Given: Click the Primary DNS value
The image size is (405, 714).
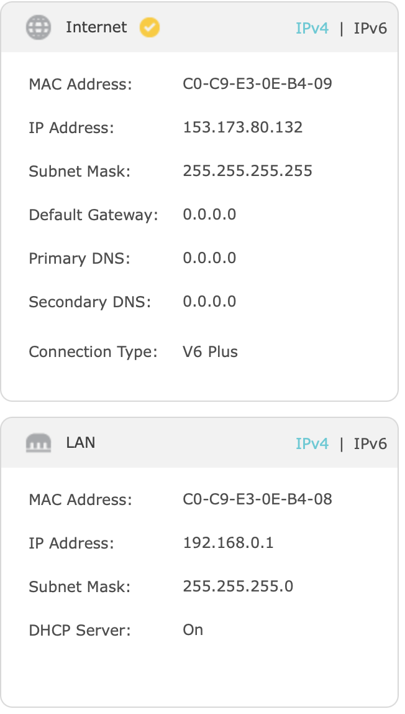Looking at the screenshot, I should [209, 258].
